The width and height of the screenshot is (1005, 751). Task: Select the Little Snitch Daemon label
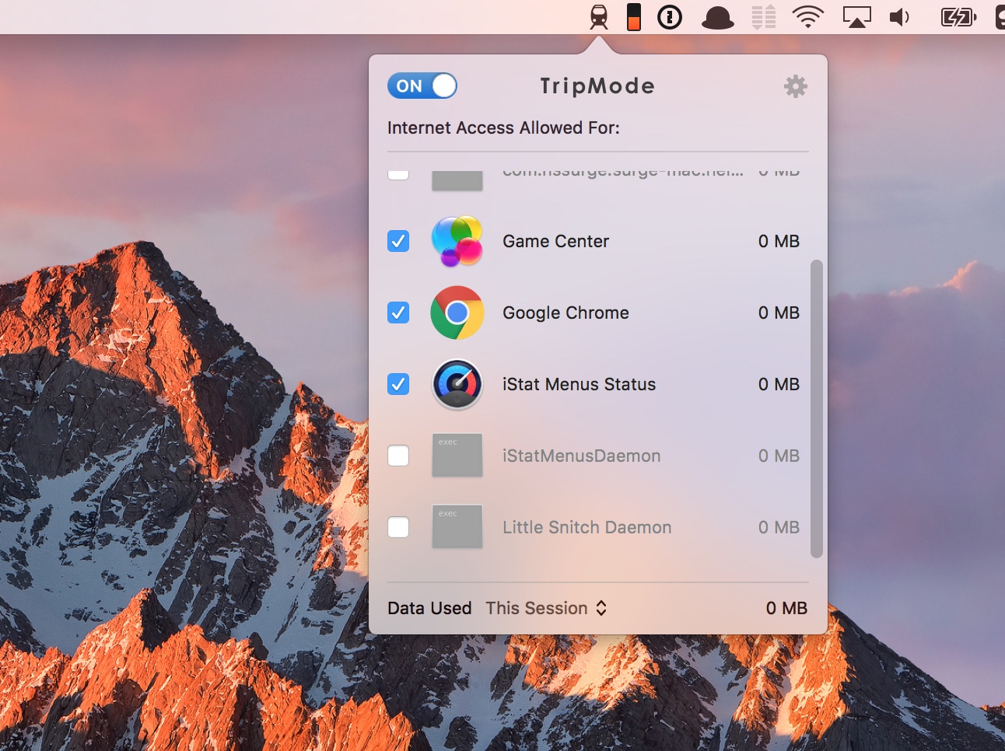(587, 527)
